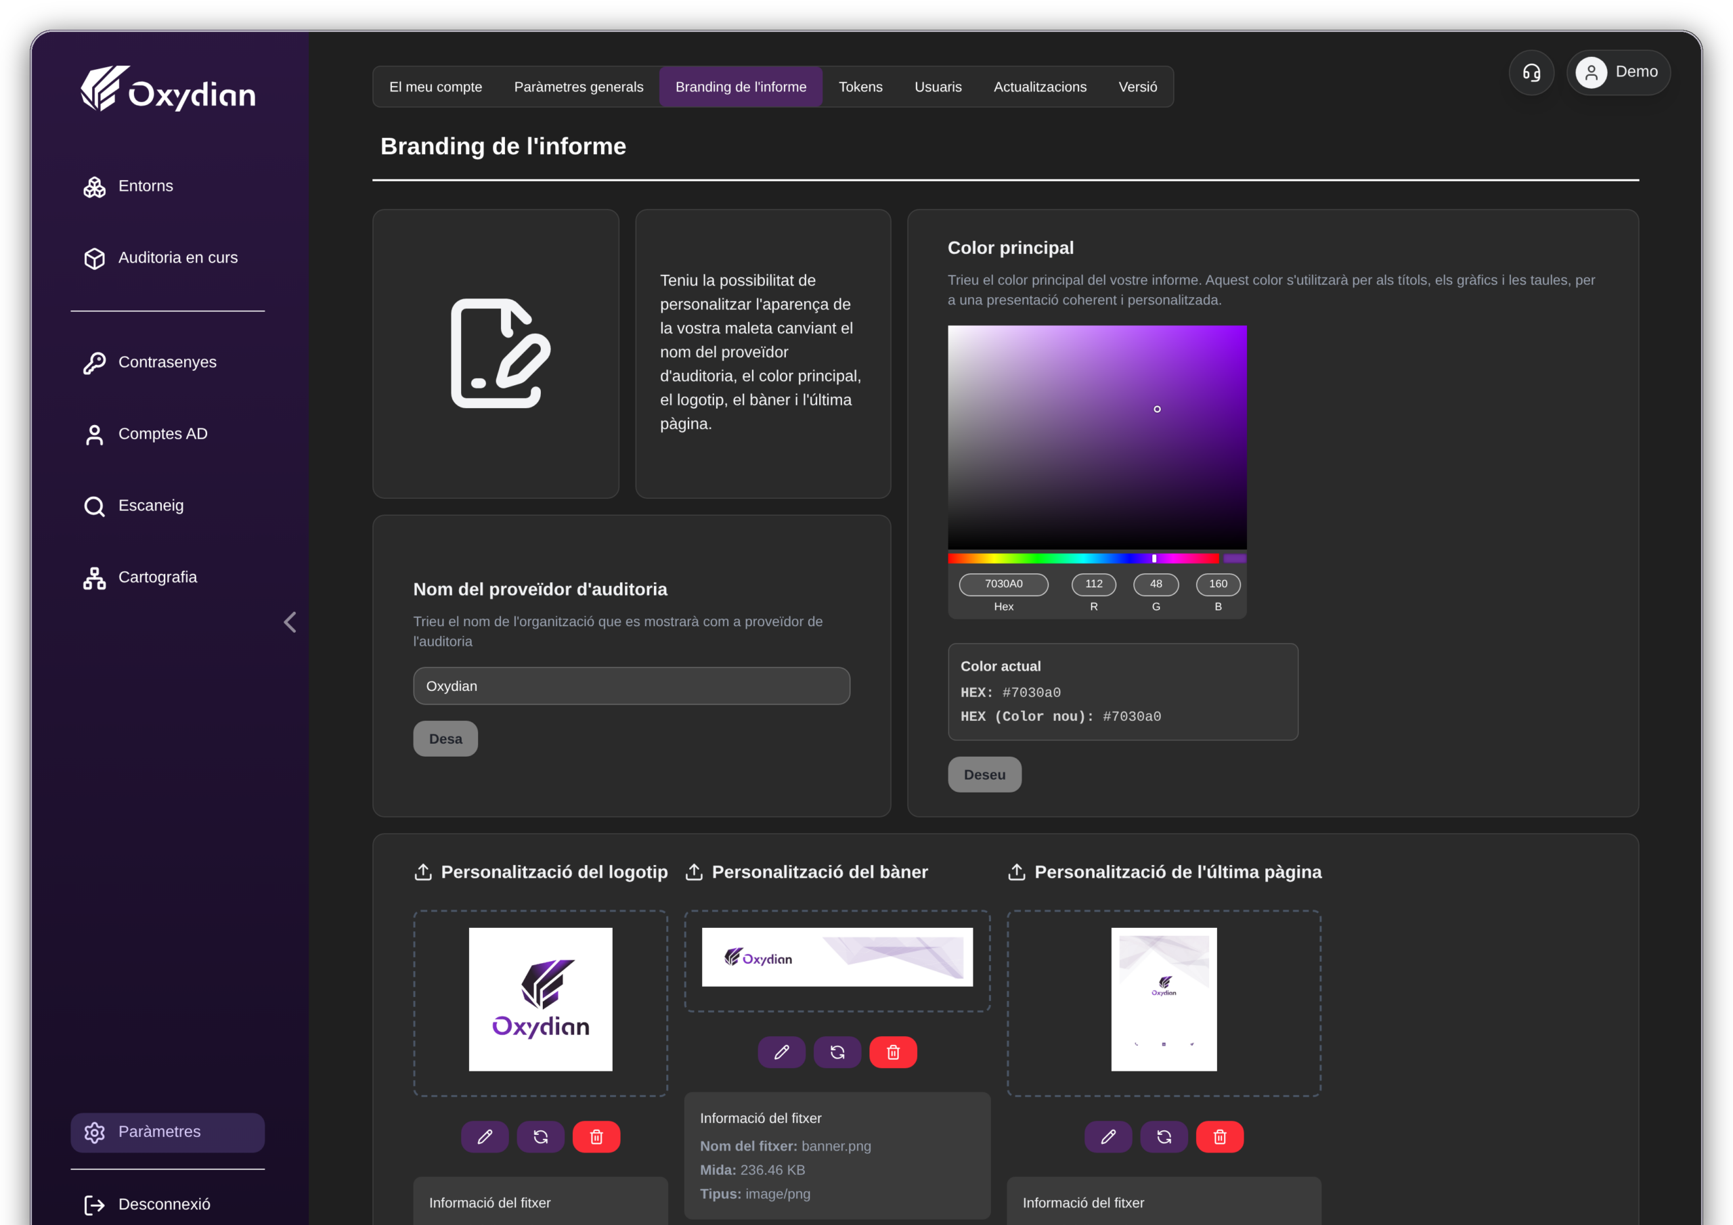Click the Paràmetres gear icon
The image size is (1733, 1225).
[94, 1132]
